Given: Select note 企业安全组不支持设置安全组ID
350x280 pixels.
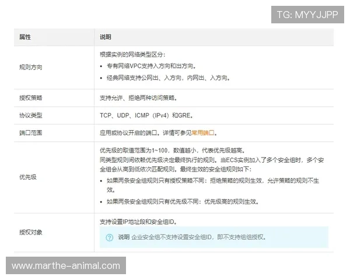Looking at the screenshot, I should pos(171,237).
